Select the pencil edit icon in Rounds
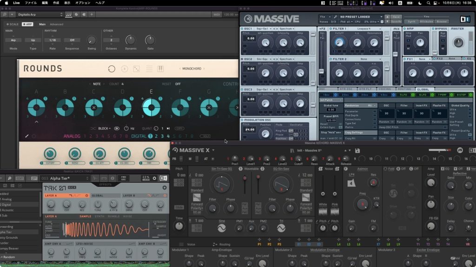The width and height of the screenshot is (476, 267). [x=26, y=136]
